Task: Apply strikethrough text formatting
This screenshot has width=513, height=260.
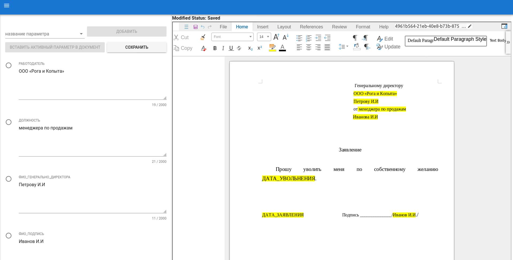Action: click(239, 48)
